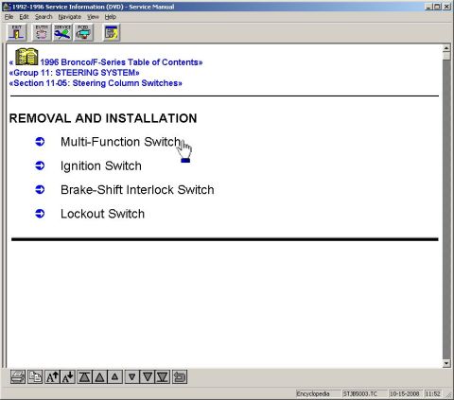Open the Navigate menu

[x=70, y=17]
